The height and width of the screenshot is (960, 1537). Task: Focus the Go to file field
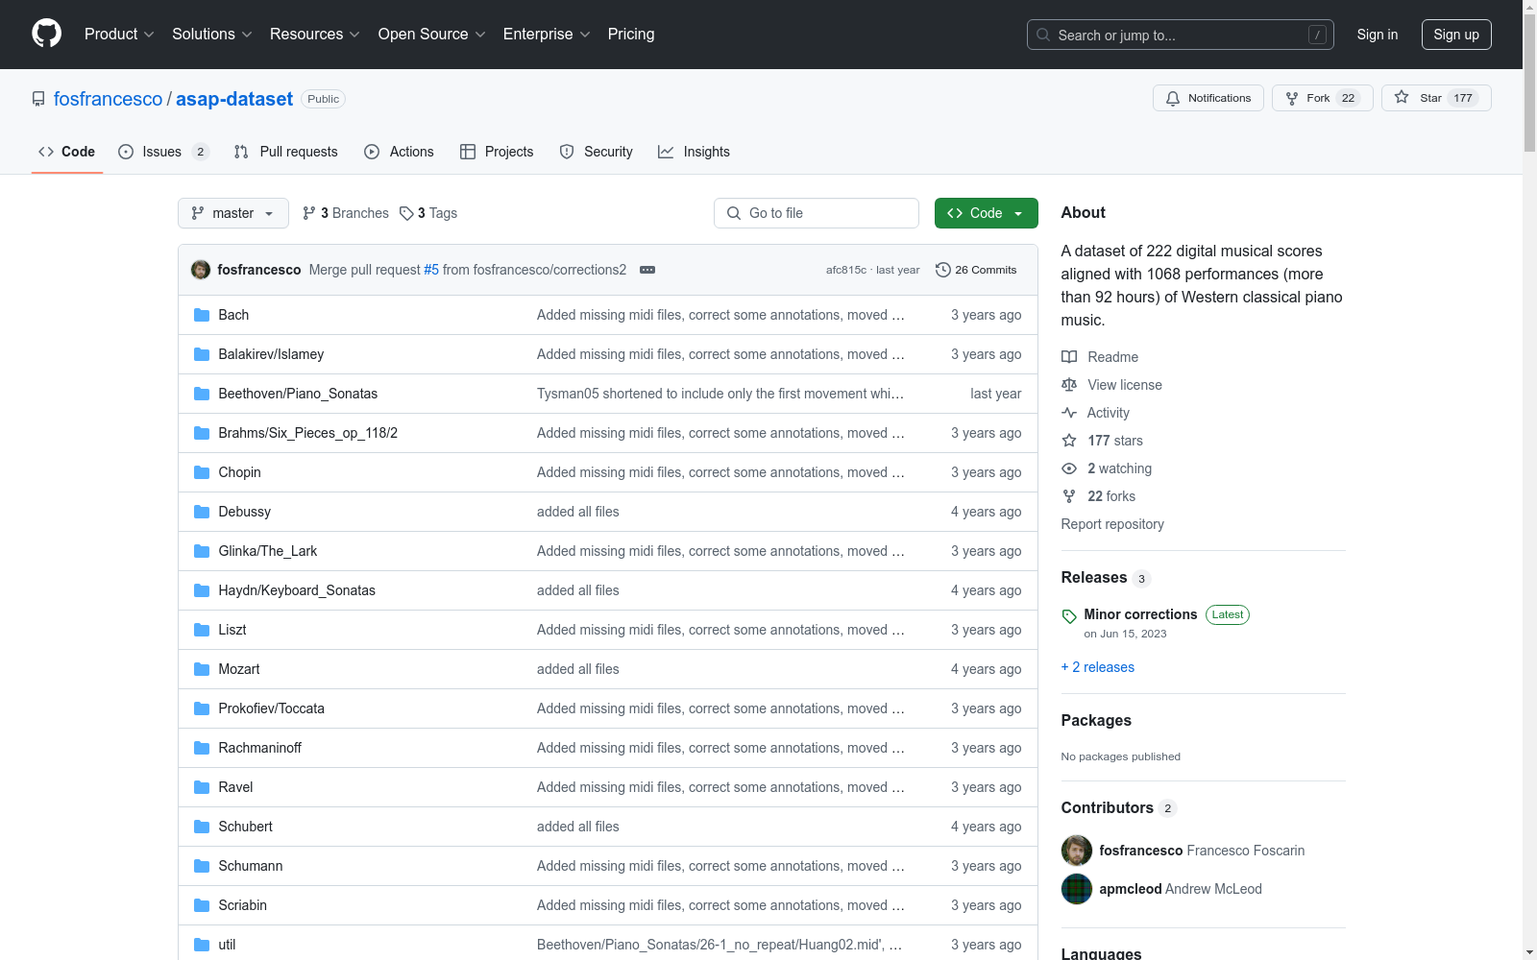[x=817, y=213]
